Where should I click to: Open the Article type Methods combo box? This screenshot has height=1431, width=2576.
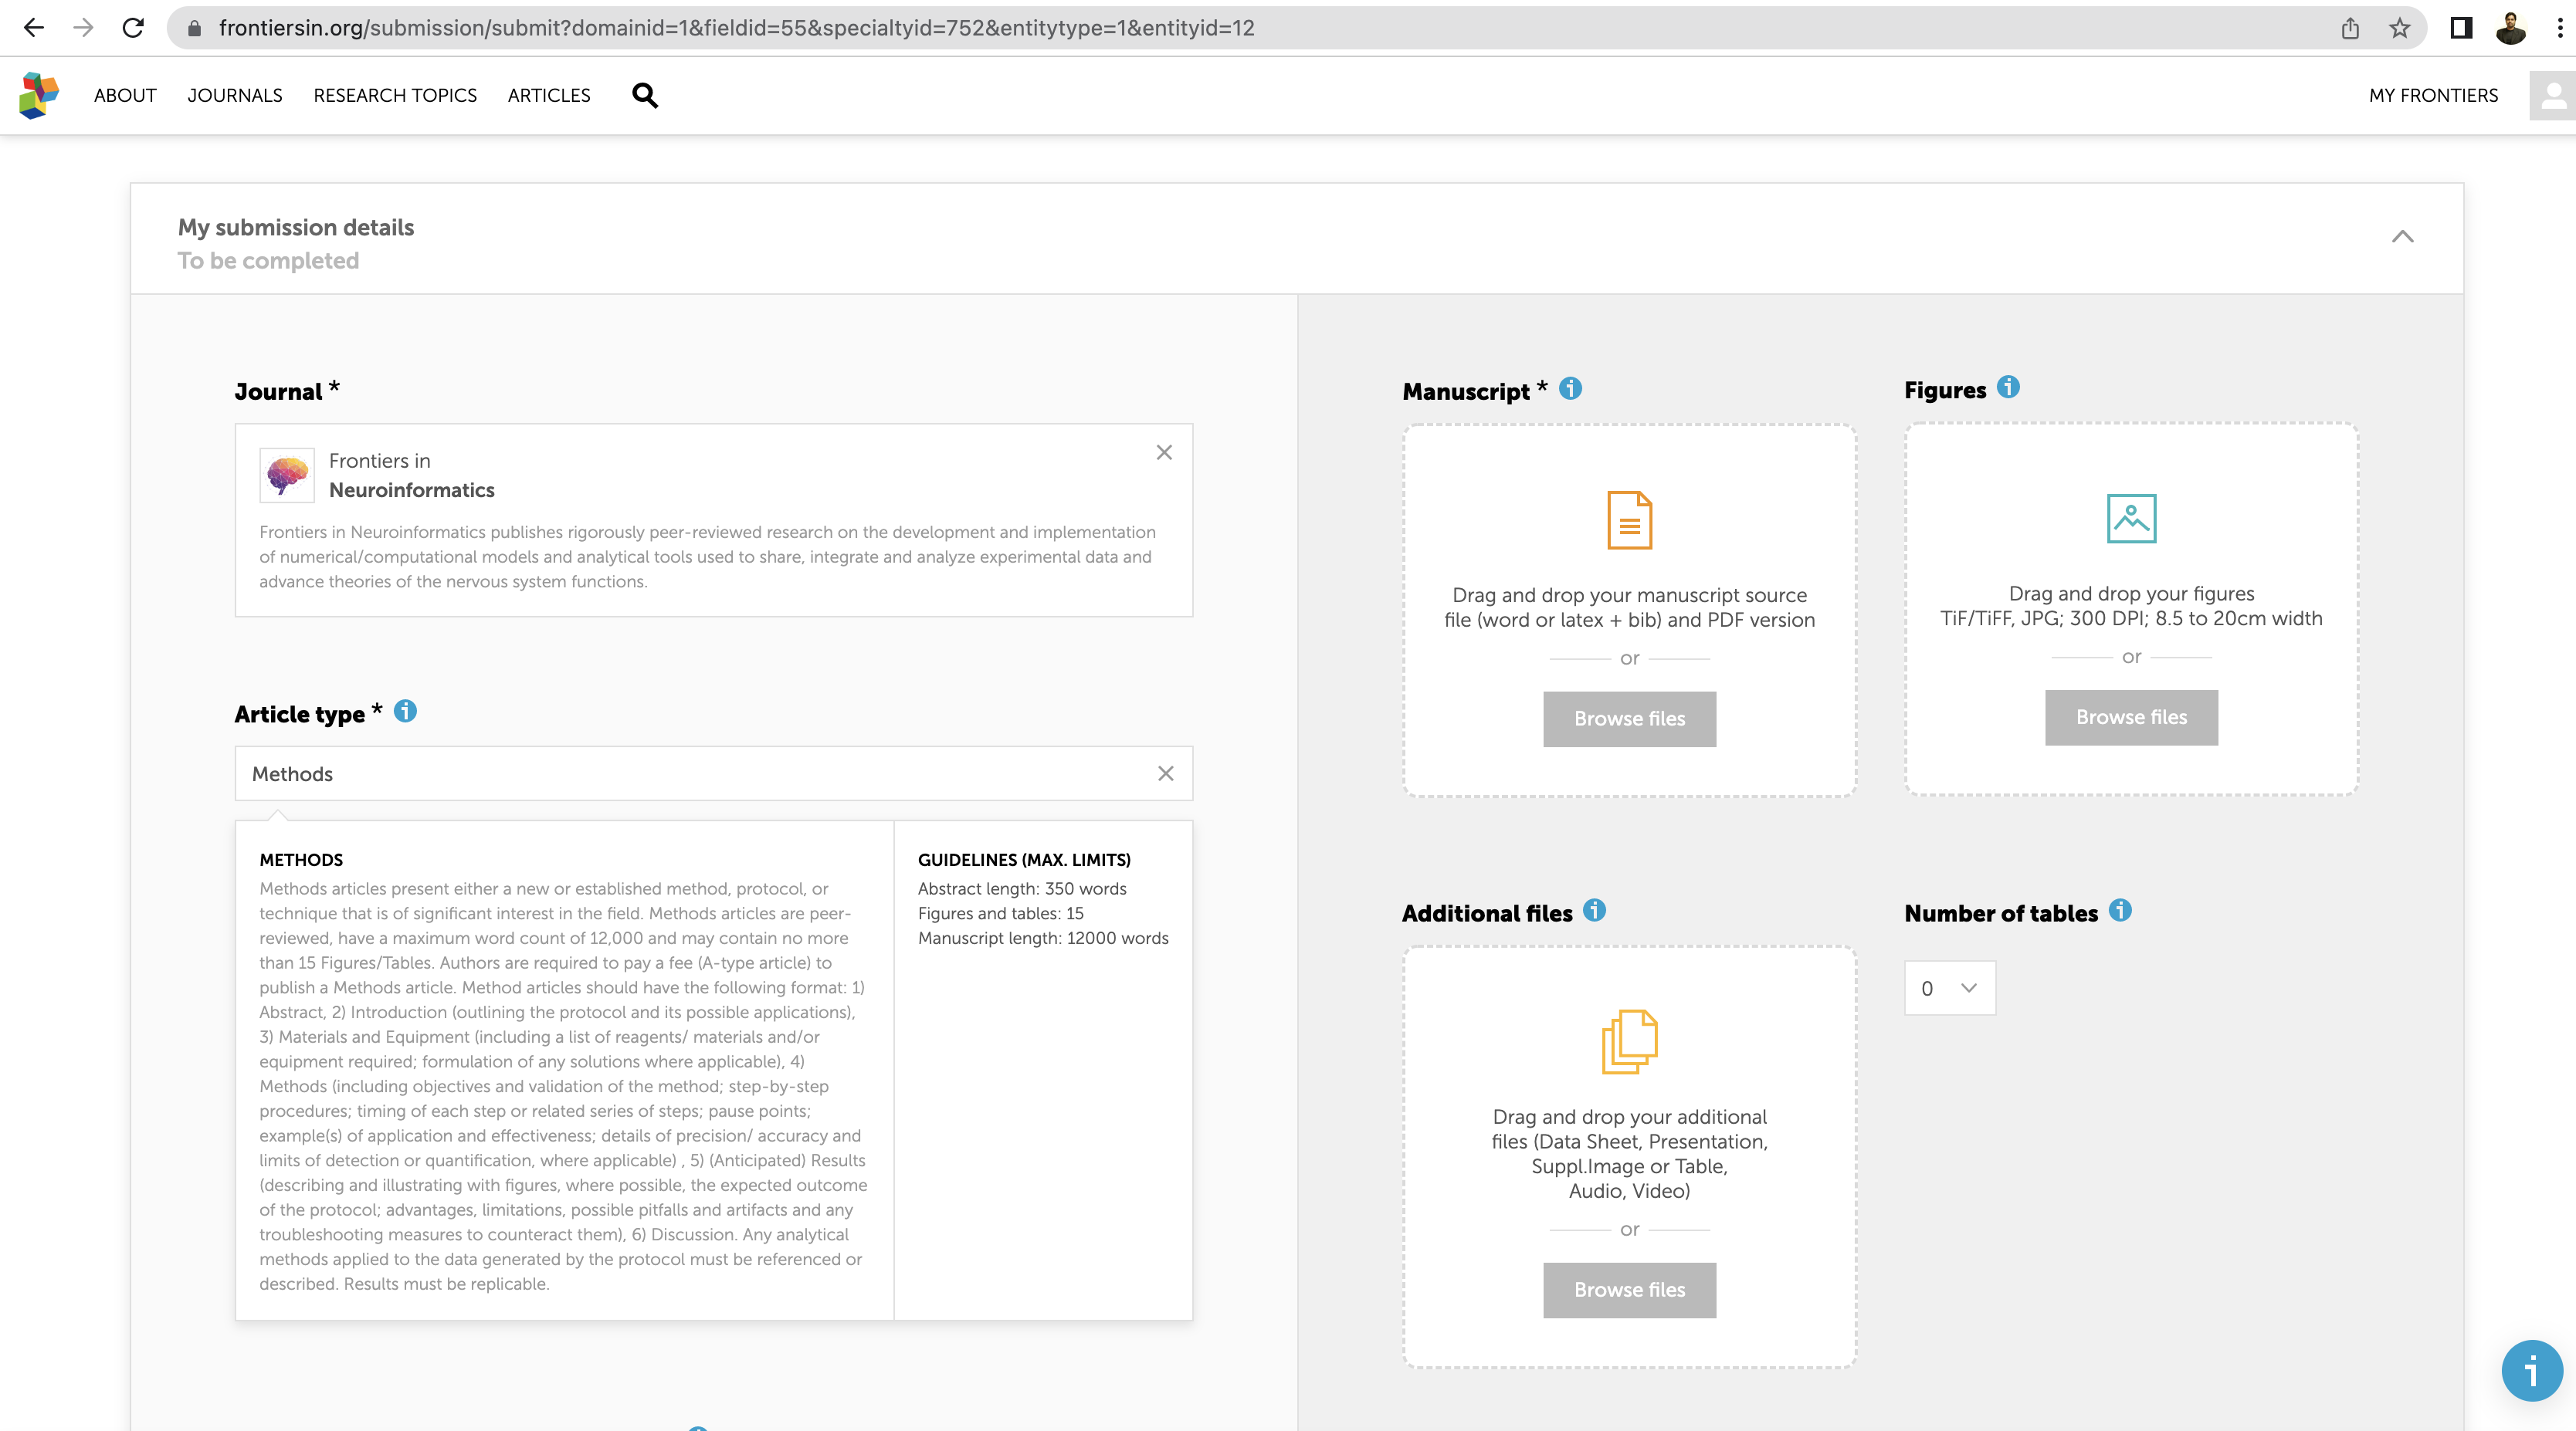[x=700, y=773]
